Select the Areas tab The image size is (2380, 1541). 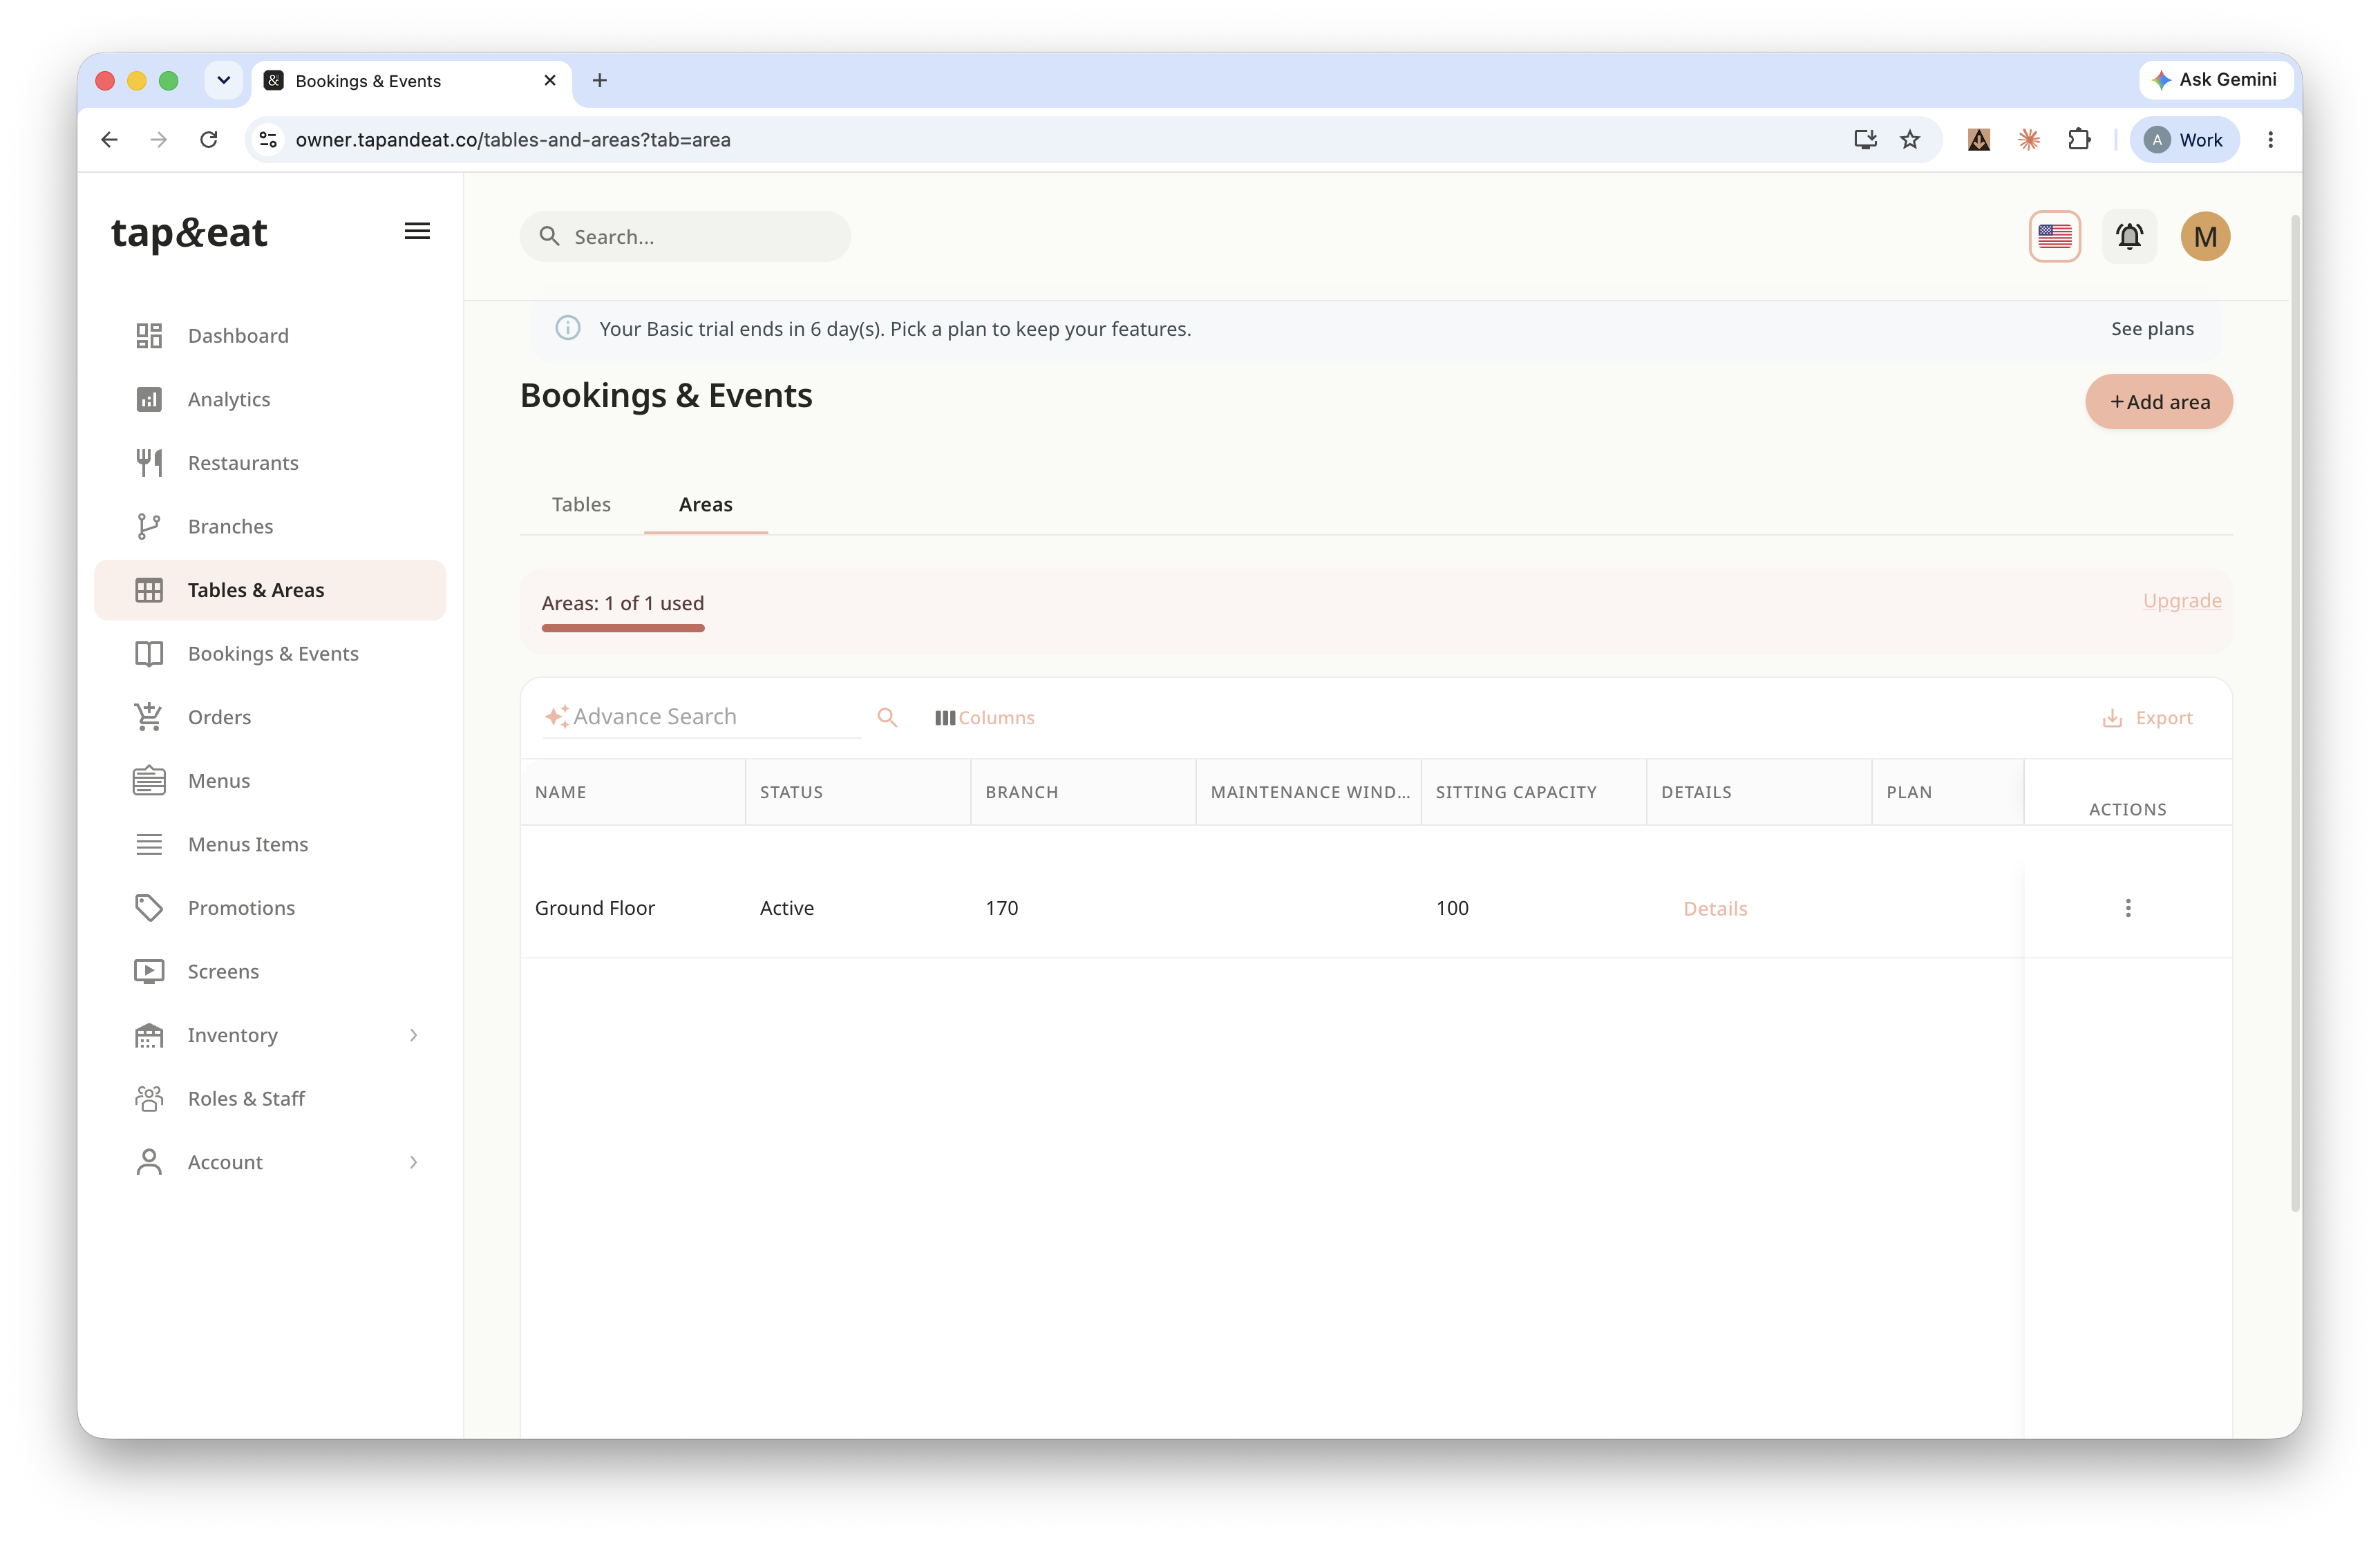click(x=705, y=505)
